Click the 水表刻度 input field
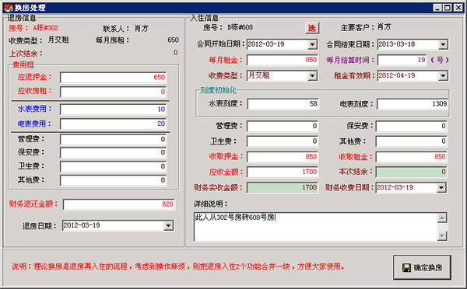Image resolution: width=467 pixels, height=289 pixels. coord(283,104)
